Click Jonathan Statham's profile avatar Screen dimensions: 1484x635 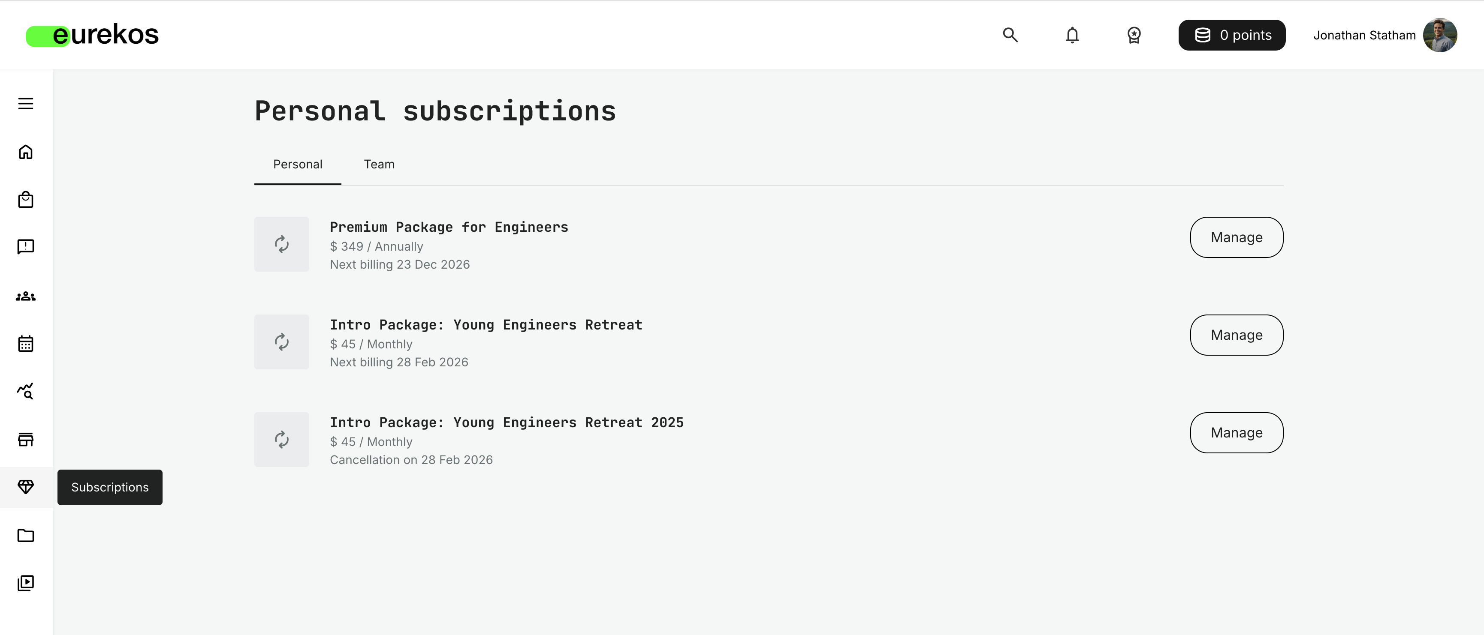click(1440, 35)
